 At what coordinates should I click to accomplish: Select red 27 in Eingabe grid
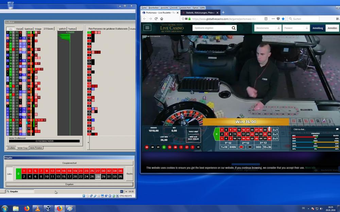(98, 171)
